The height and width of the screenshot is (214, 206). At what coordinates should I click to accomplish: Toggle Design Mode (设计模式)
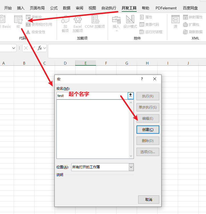point(130,22)
